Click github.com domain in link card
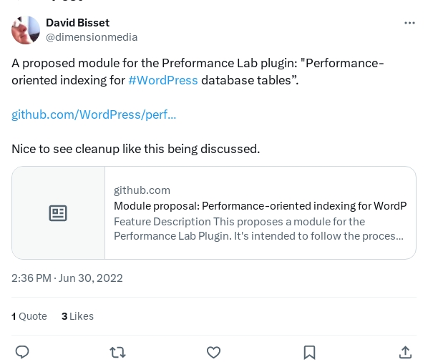The width and height of the screenshot is (428, 362). click(x=142, y=190)
